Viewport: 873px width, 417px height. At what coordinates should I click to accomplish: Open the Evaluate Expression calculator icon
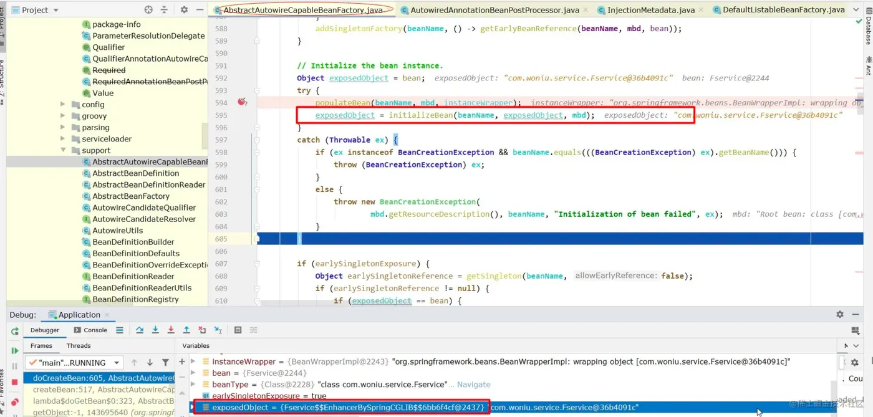coord(238,330)
